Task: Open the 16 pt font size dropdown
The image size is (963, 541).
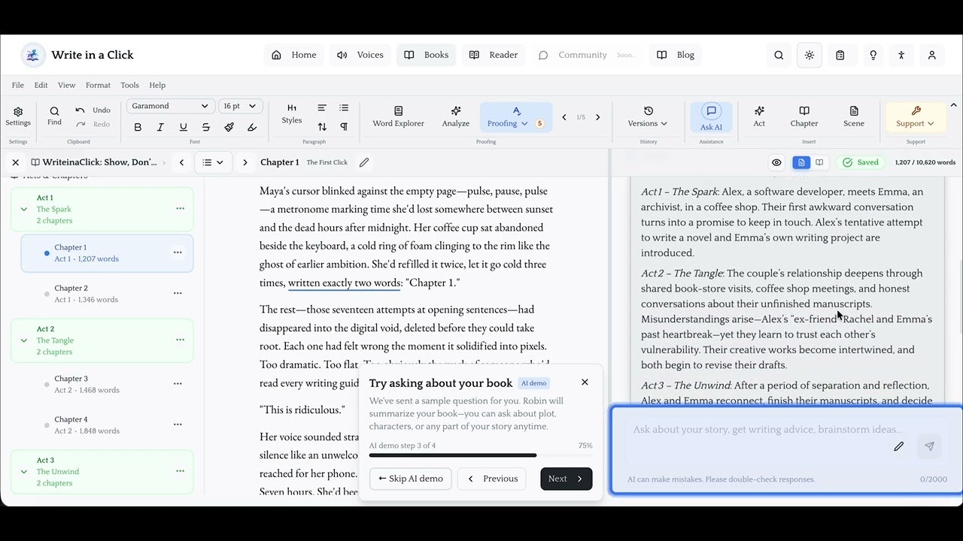Action: (240, 106)
